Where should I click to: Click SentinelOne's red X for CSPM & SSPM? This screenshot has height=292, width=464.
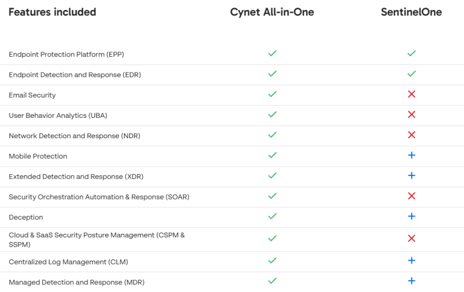tap(411, 238)
